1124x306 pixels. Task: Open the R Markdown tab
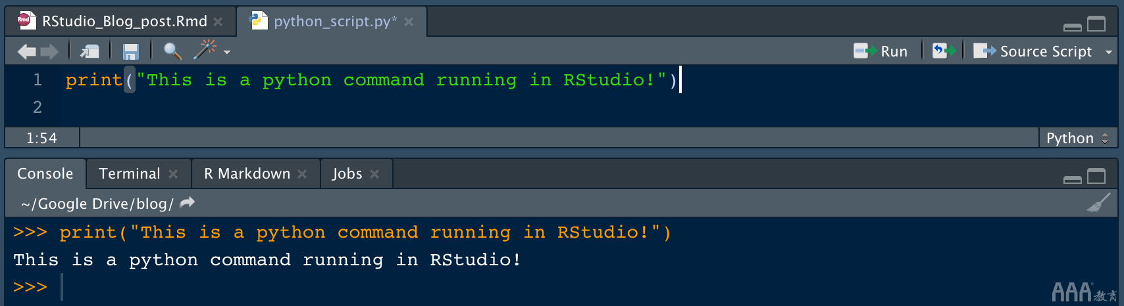click(247, 174)
